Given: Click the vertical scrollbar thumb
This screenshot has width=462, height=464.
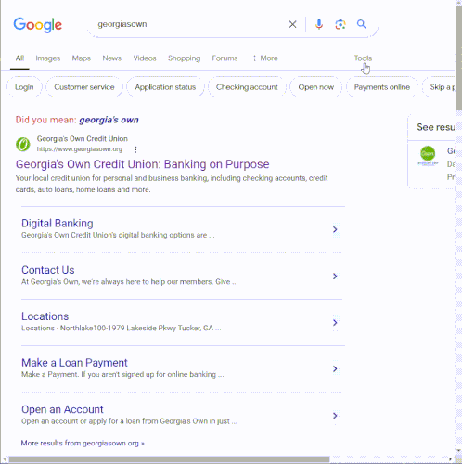Looking at the screenshot, I should point(458,58).
